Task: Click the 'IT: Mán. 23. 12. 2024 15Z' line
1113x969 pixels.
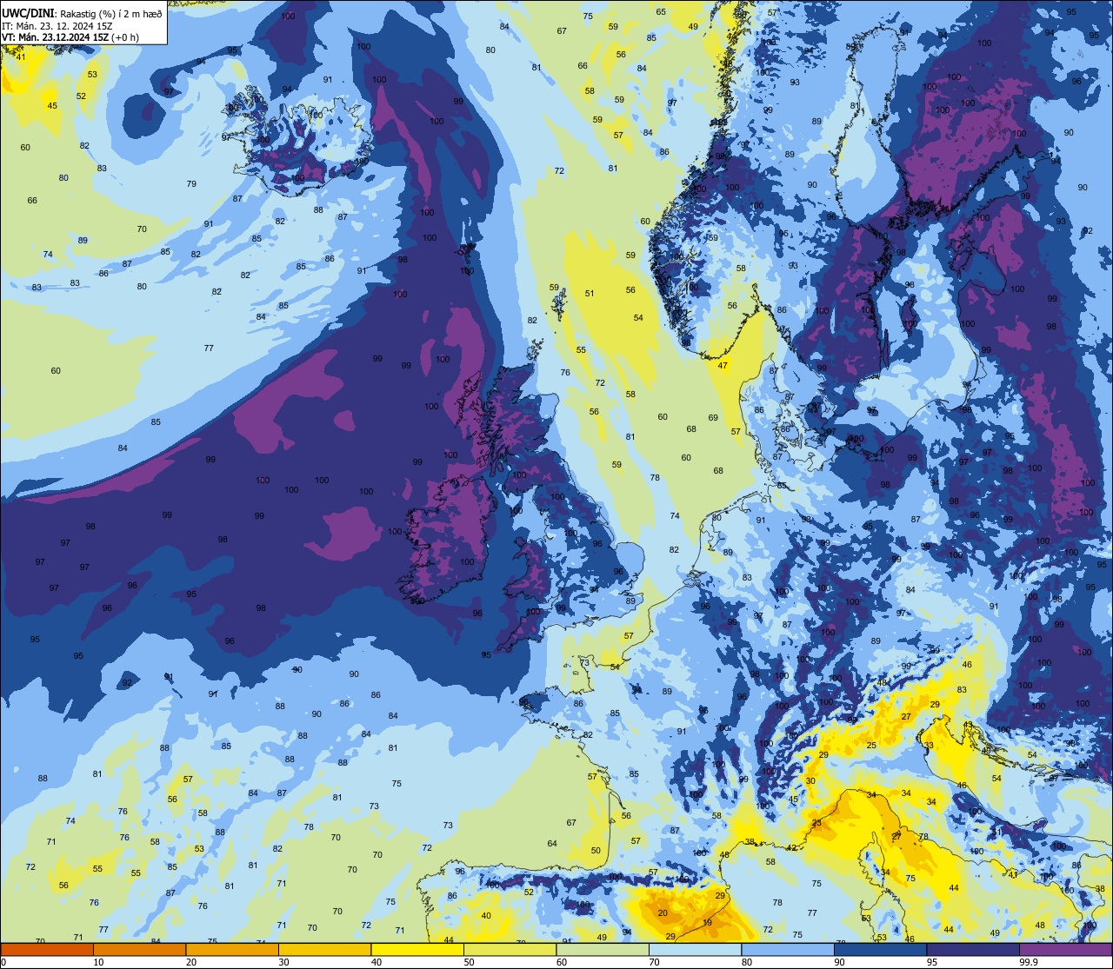Action: [x=57, y=26]
